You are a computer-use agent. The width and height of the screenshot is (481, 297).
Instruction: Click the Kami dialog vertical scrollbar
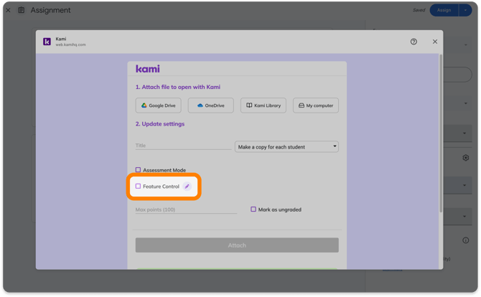pyautogui.click(x=441, y=133)
